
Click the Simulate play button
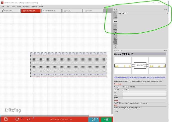click(93, 119)
